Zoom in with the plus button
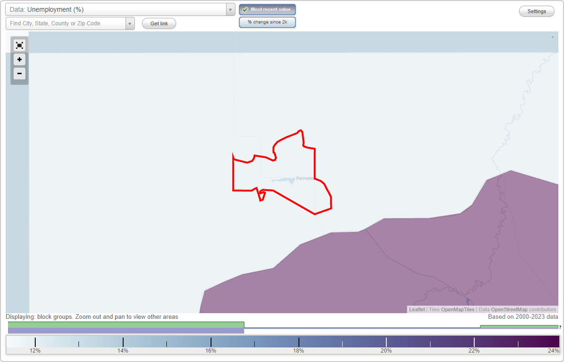This screenshot has width=564, height=362. [x=19, y=60]
